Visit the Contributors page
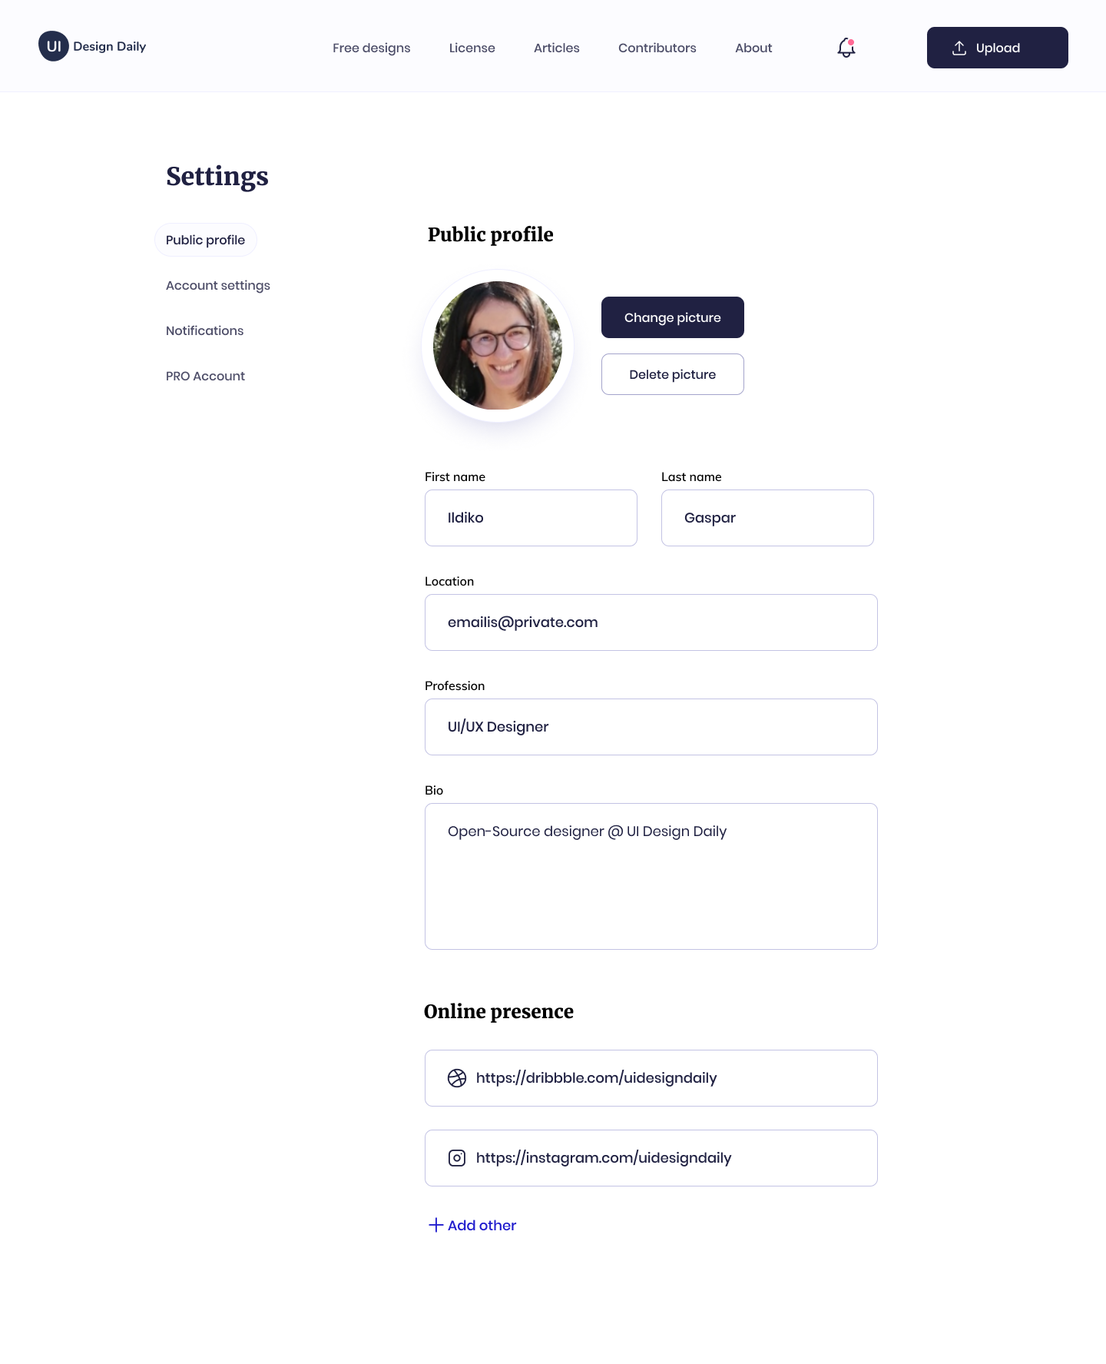The width and height of the screenshot is (1106, 1364). click(657, 48)
